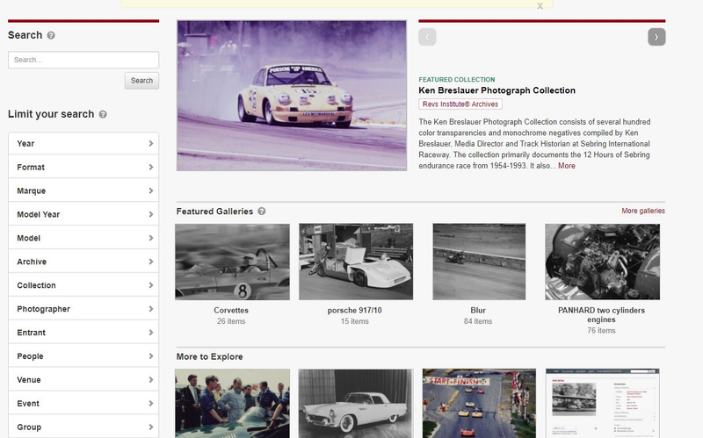Click PANHARD two cylinders engines title

[601, 315]
